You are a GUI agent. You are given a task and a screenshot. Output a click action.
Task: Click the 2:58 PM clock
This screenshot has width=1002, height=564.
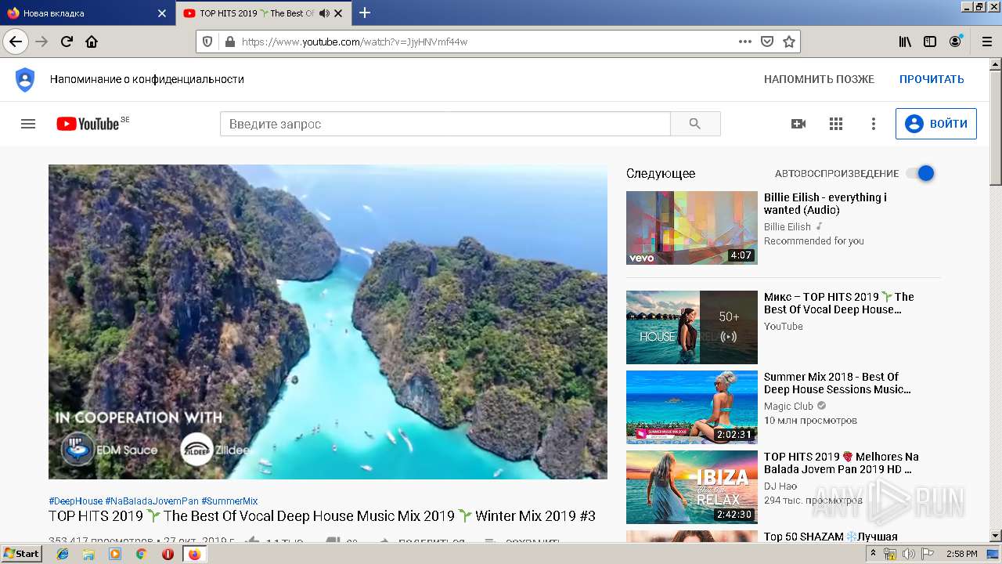coord(961,554)
